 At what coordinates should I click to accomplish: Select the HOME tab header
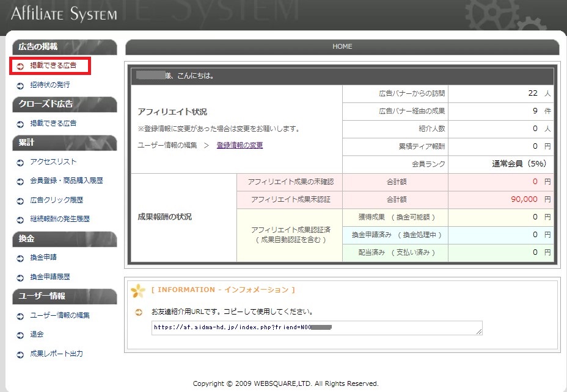coord(342,47)
